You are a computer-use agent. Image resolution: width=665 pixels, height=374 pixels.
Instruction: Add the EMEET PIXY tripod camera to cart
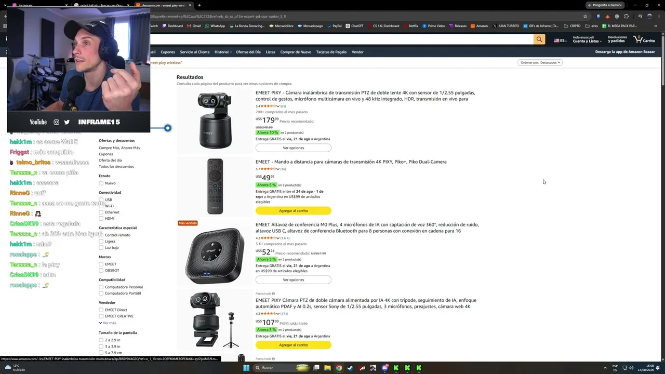pos(294,345)
